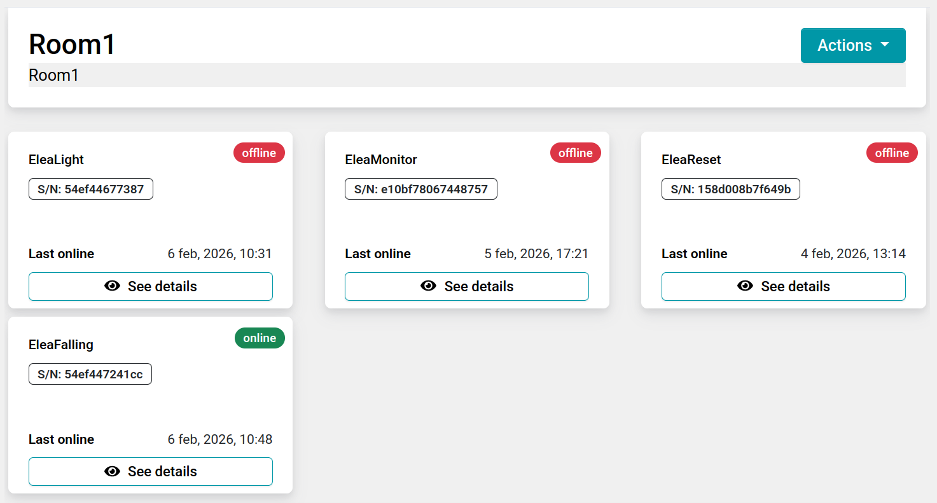Click the large Room1 page heading
Image resolution: width=937 pixels, height=503 pixels.
(x=73, y=45)
